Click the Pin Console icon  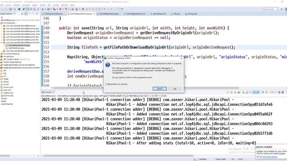[x=263, y=93]
